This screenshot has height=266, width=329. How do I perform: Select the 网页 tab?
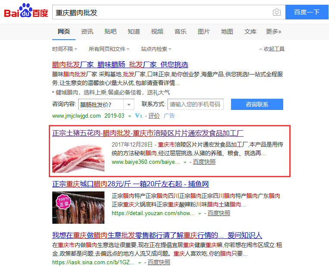pos(64,31)
